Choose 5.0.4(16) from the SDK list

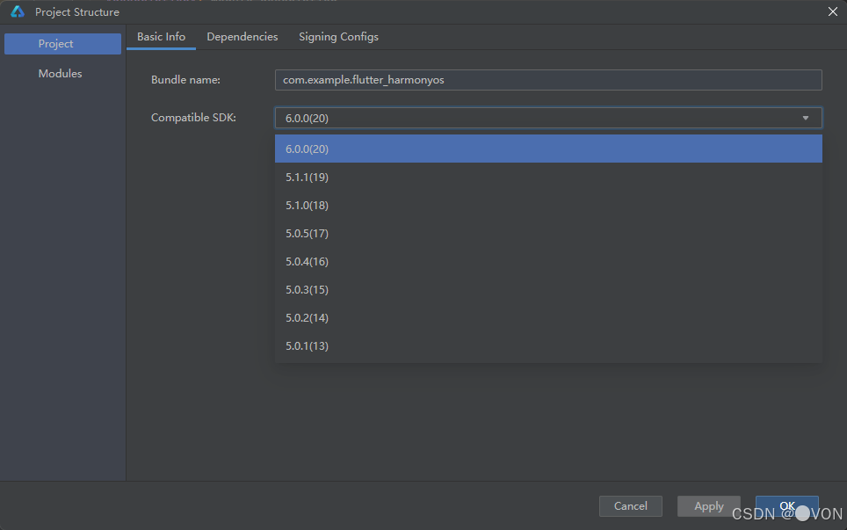pyautogui.click(x=548, y=261)
